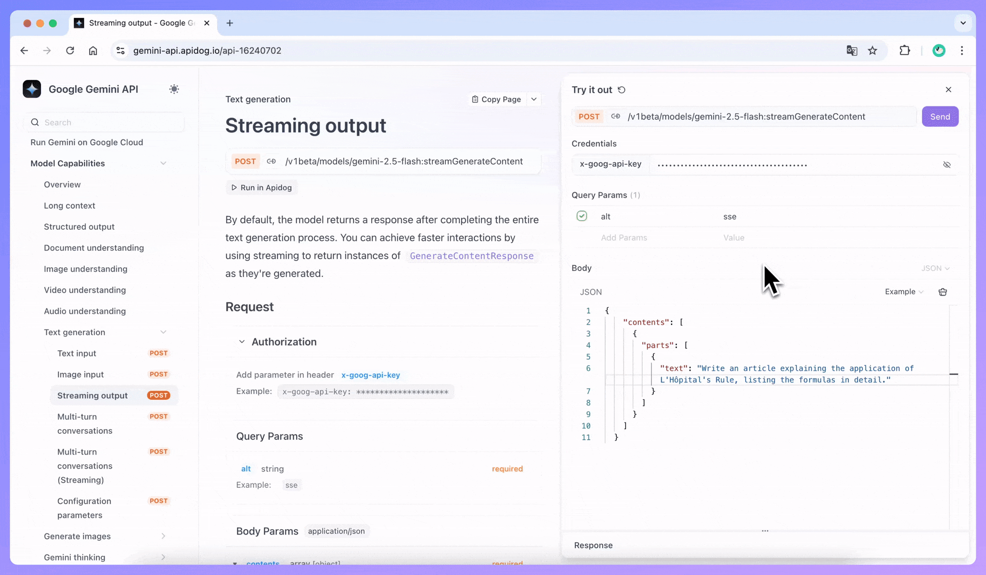The image size is (986, 575).
Task: Click the Google Gemini API logo
Action: pos(32,89)
